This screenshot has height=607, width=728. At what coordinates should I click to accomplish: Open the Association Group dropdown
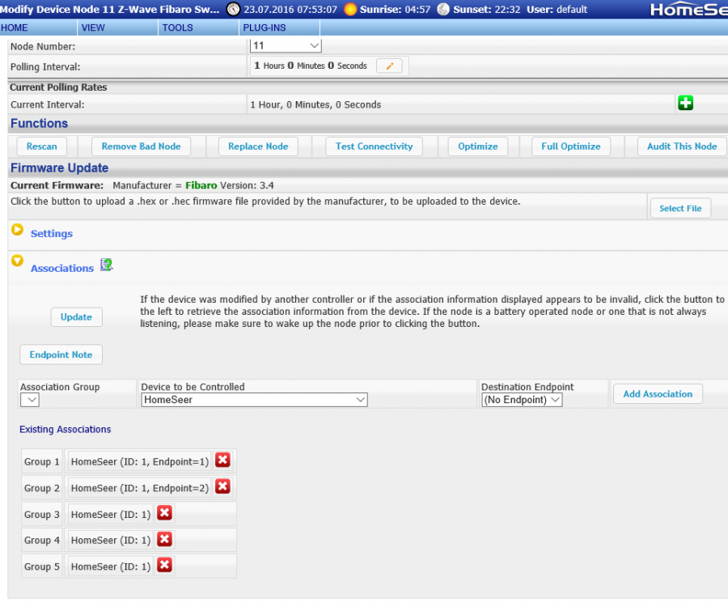coord(29,400)
